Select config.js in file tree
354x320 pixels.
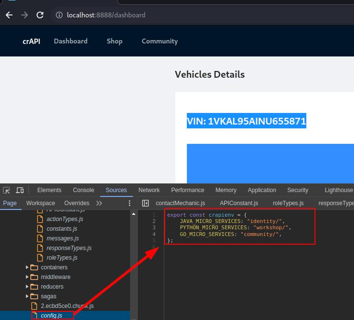[51, 316]
